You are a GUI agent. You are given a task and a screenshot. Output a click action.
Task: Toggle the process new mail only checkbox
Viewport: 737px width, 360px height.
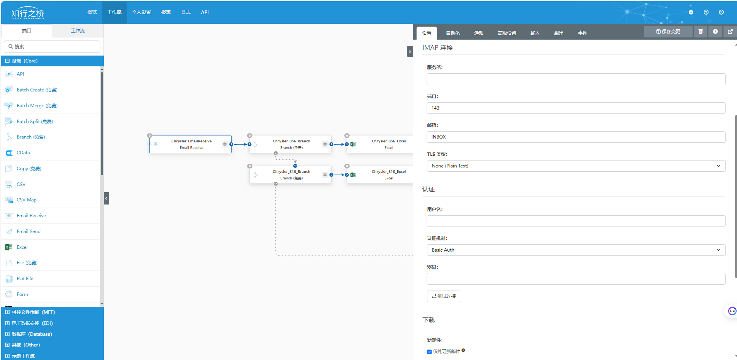pyautogui.click(x=429, y=352)
